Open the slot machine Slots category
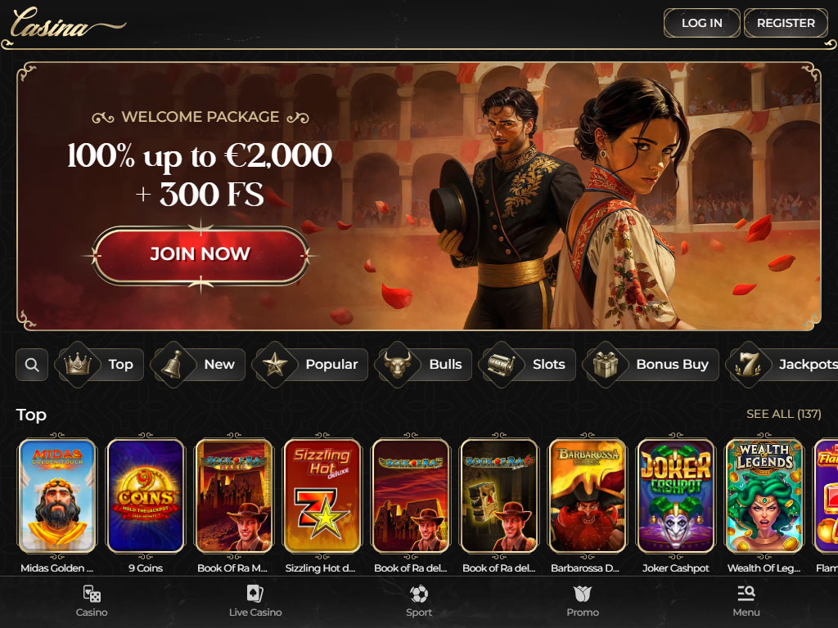 click(528, 365)
